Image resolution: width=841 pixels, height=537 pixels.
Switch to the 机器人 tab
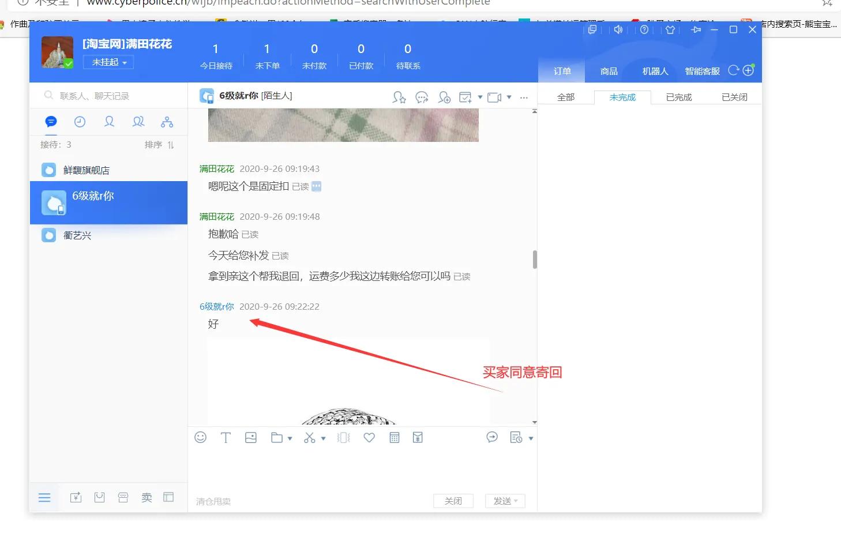[x=654, y=70]
